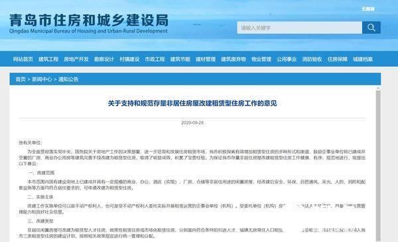Go to 房地产开发 section
The width and height of the screenshot is (398, 242).
coord(76,59)
